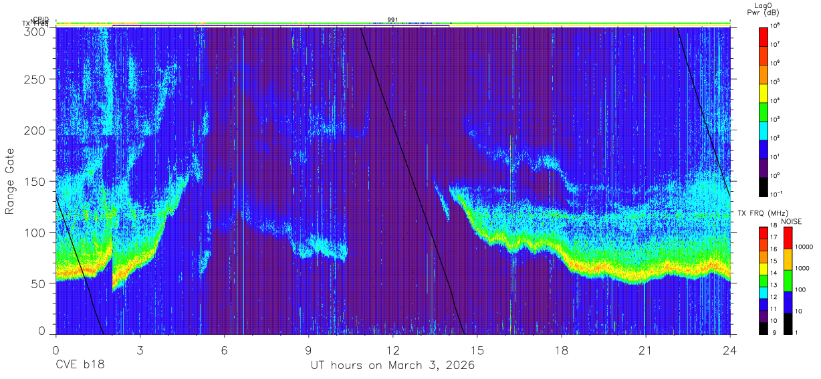Click the '10000' label on NOISE scale

[x=804, y=247]
